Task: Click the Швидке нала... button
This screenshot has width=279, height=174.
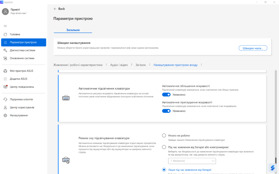Action: (253, 48)
